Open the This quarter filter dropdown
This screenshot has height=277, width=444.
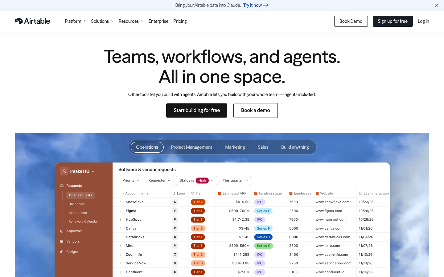(235, 180)
